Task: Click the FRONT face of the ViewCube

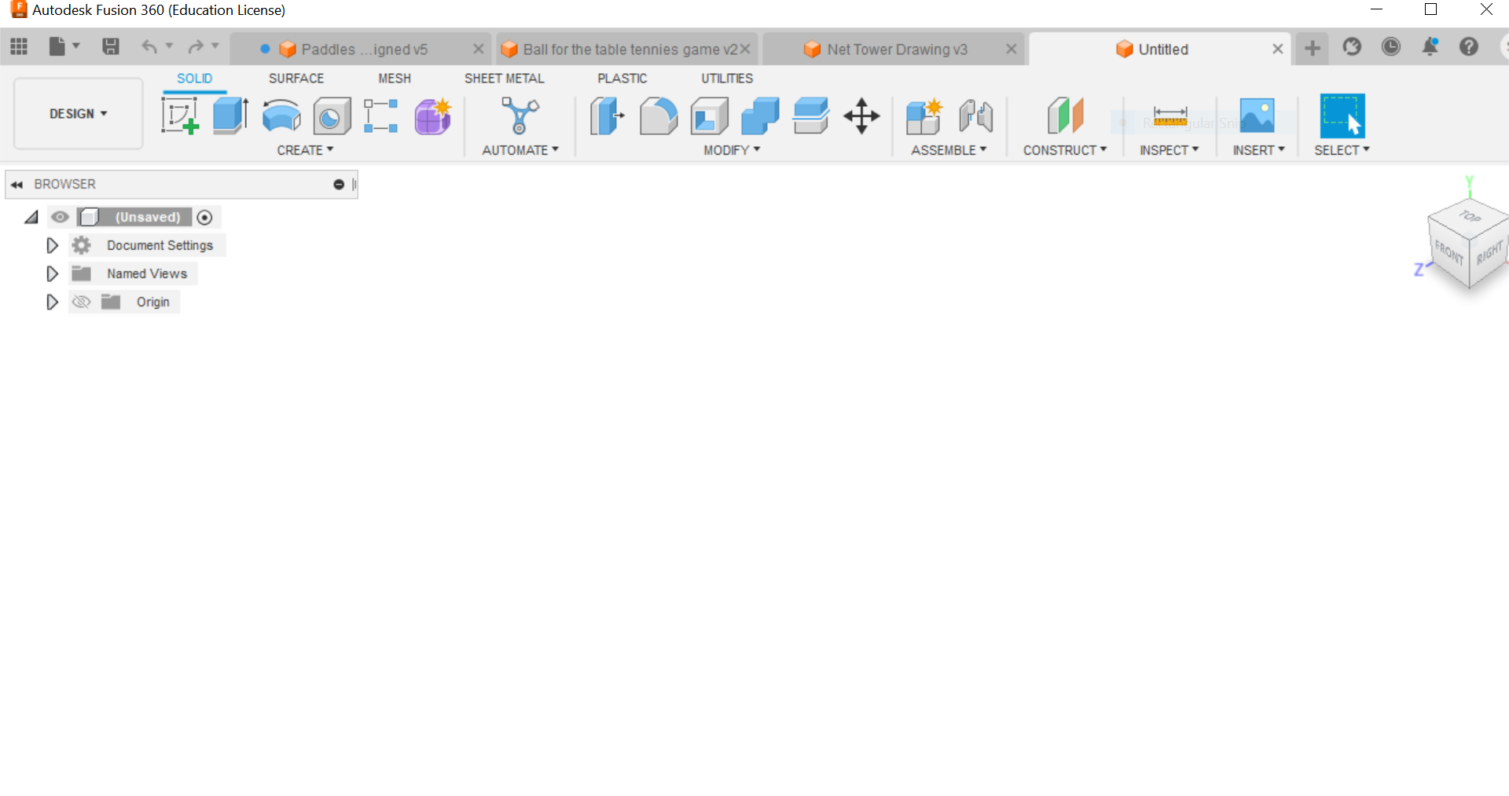Action: pos(1448,253)
